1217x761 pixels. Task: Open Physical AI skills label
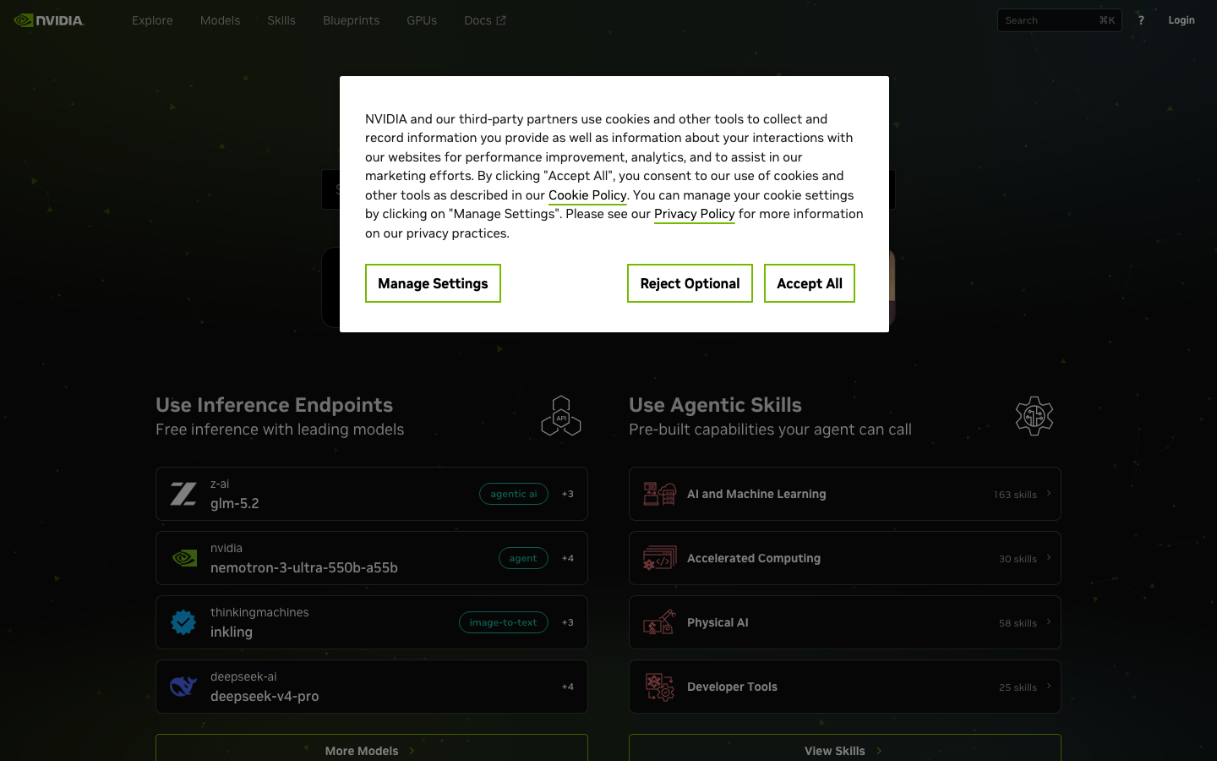pos(718,622)
